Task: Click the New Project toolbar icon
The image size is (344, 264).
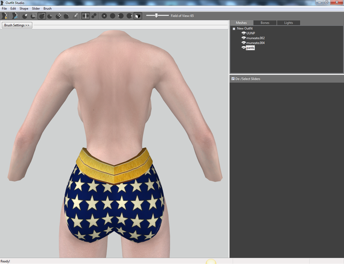Action: pyautogui.click(x=5, y=16)
